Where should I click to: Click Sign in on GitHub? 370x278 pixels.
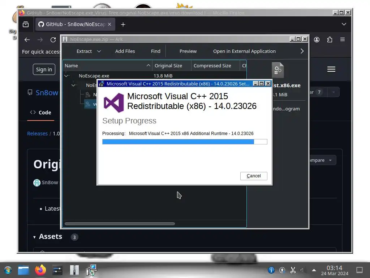pyautogui.click(x=44, y=69)
